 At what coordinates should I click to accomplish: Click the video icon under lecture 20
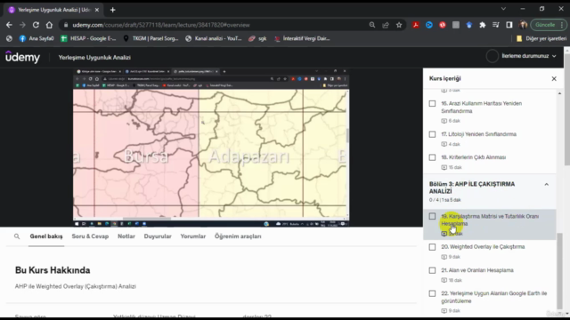click(444, 257)
